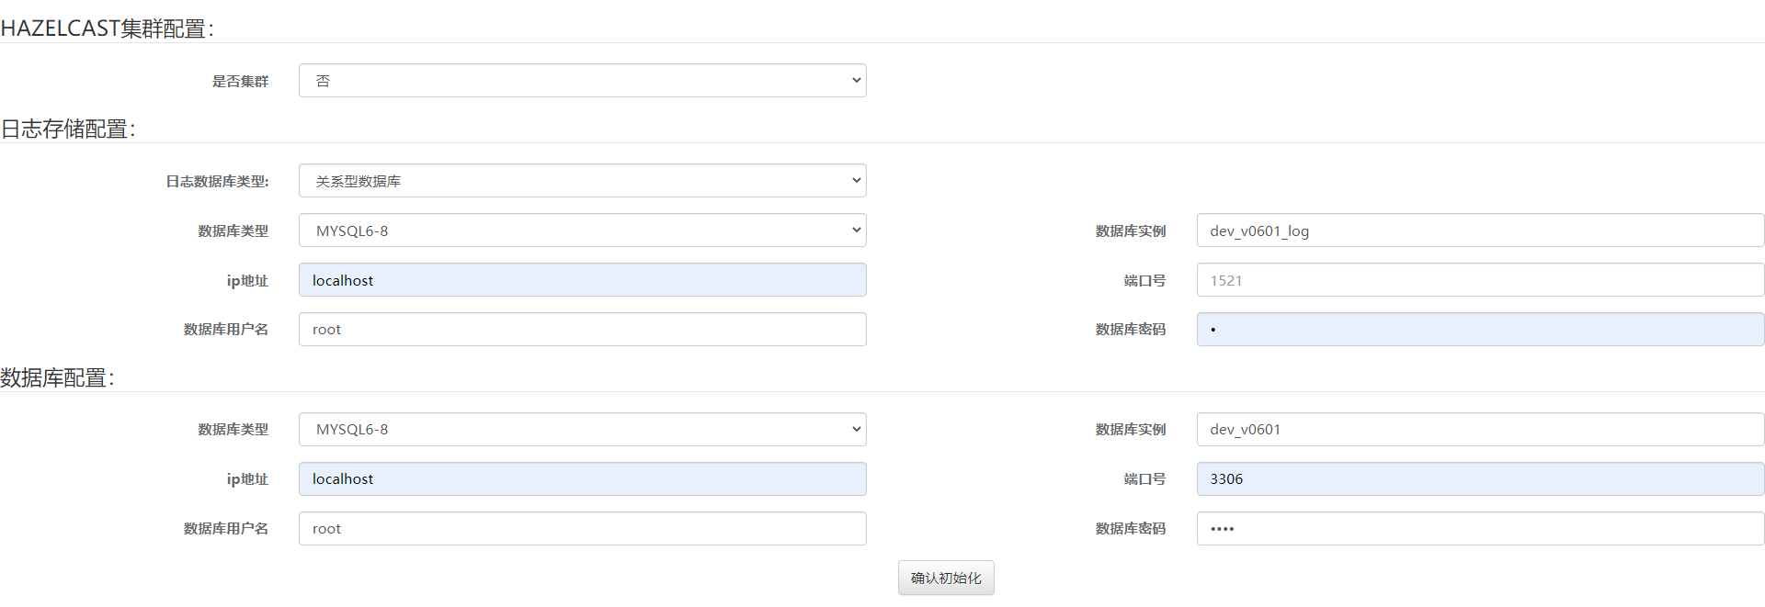Click the 端口号 field containing 3306
This screenshot has height=607, width=1765.
click(1480, 478)
